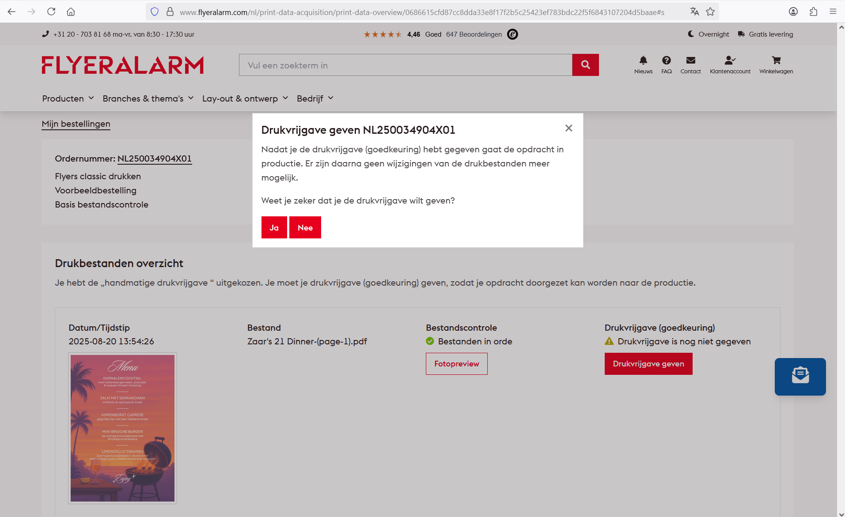Focus the search term input field
Viewport: 845px width, 517px height.
(x=405, y=65)
